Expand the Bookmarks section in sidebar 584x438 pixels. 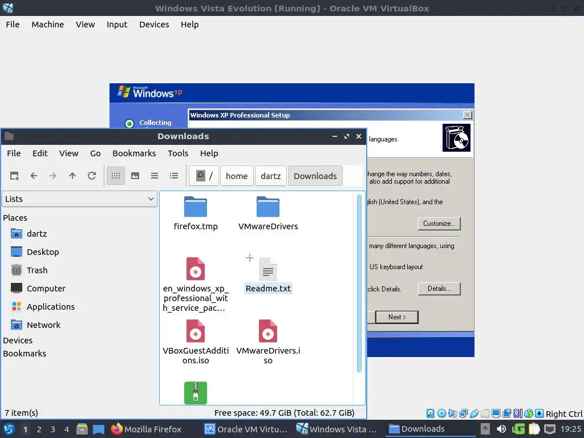pyautogui.click(x=25, y=354)
